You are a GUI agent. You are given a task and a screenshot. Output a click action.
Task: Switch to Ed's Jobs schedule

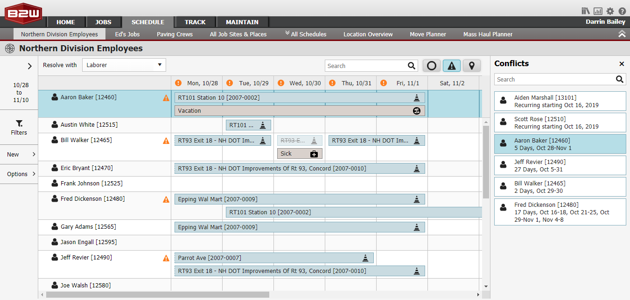(127, 34)
